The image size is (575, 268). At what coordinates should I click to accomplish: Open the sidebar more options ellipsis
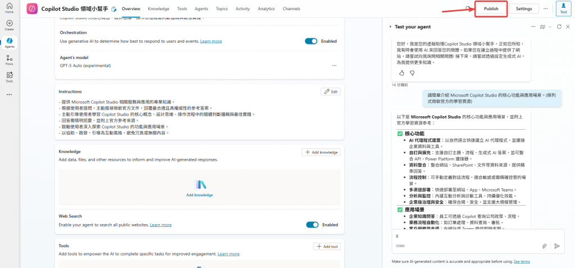click(x=10, y=94)
